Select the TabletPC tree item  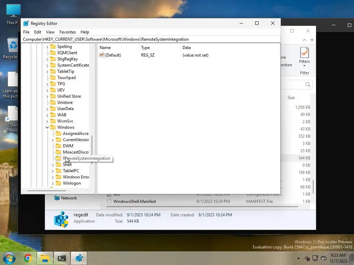tap(71, 171)
